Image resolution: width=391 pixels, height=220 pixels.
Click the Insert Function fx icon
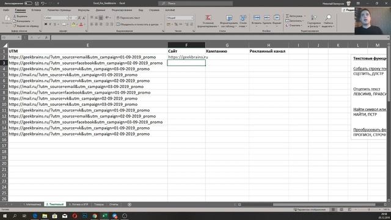(46, 37)
